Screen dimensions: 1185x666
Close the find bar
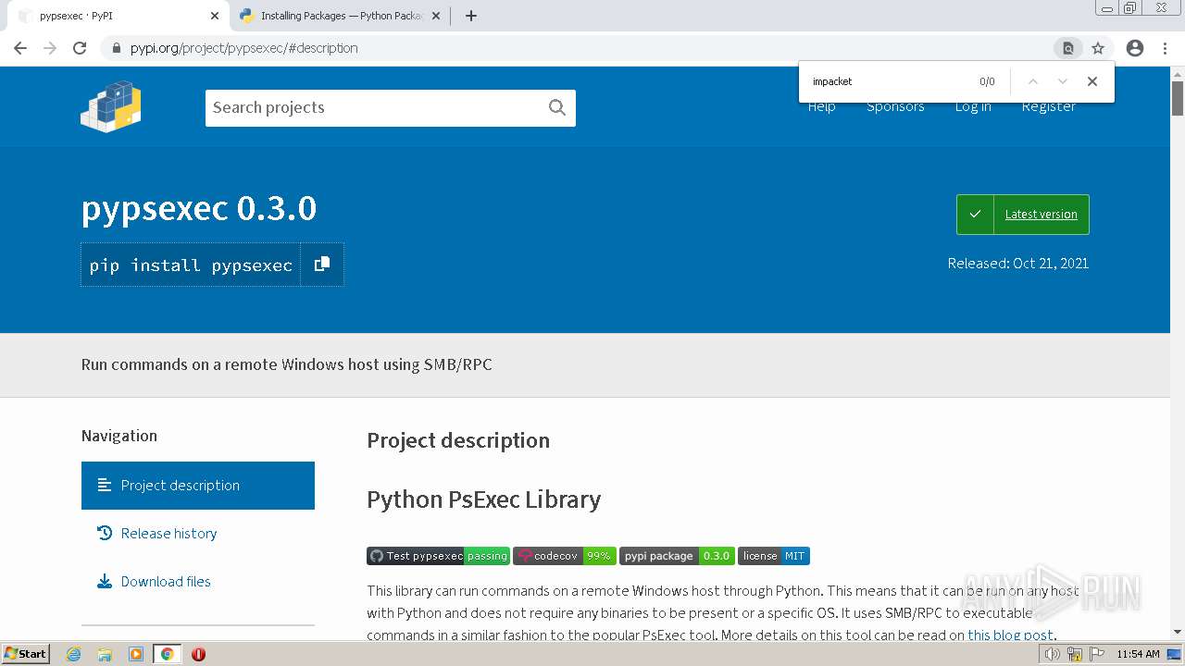pyautogui.click(x=1092, y=81)
